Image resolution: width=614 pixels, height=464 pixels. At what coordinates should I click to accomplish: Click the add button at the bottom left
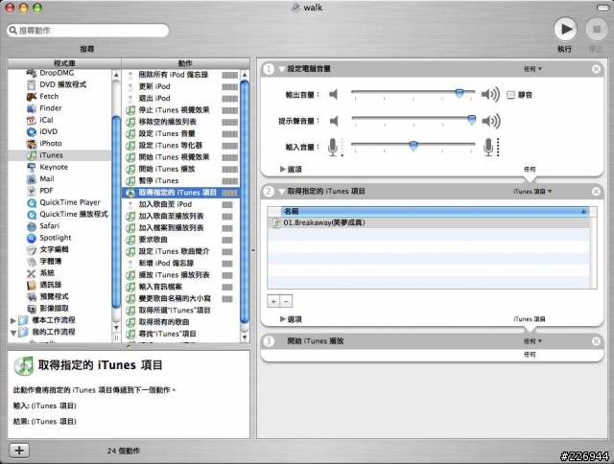[x=19, y=451]
